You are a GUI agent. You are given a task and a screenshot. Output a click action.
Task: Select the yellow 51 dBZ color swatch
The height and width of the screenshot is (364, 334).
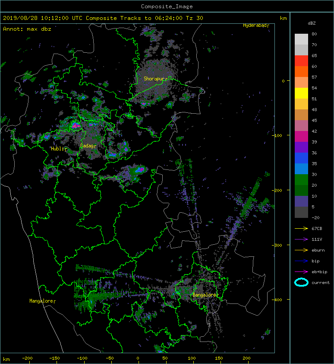point(301,93)
